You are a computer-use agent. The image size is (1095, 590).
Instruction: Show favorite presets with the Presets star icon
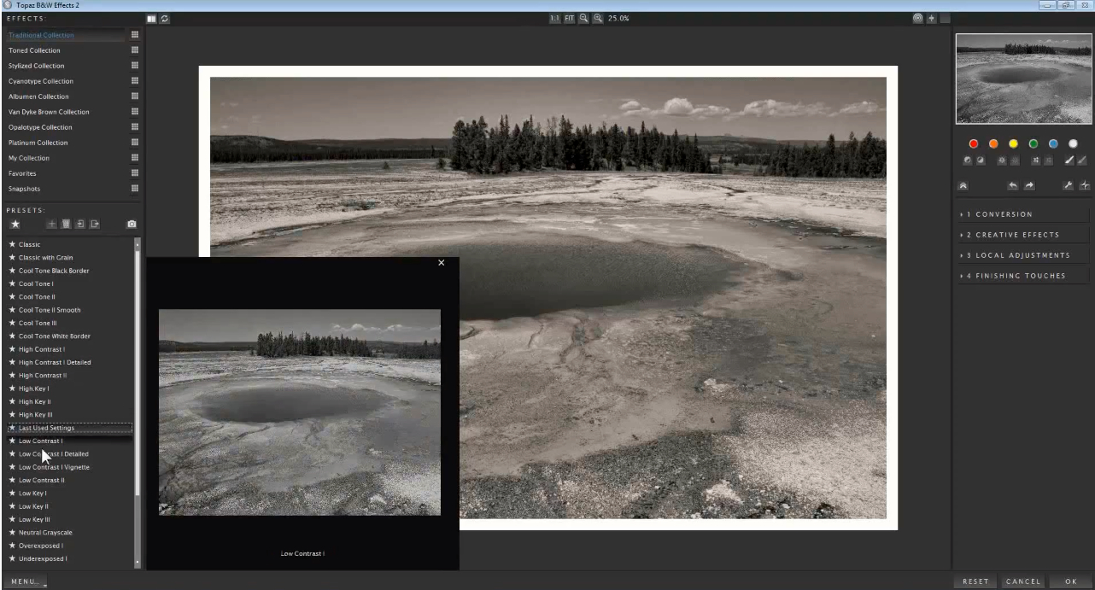pyautogui.click(x=15, y=224)
